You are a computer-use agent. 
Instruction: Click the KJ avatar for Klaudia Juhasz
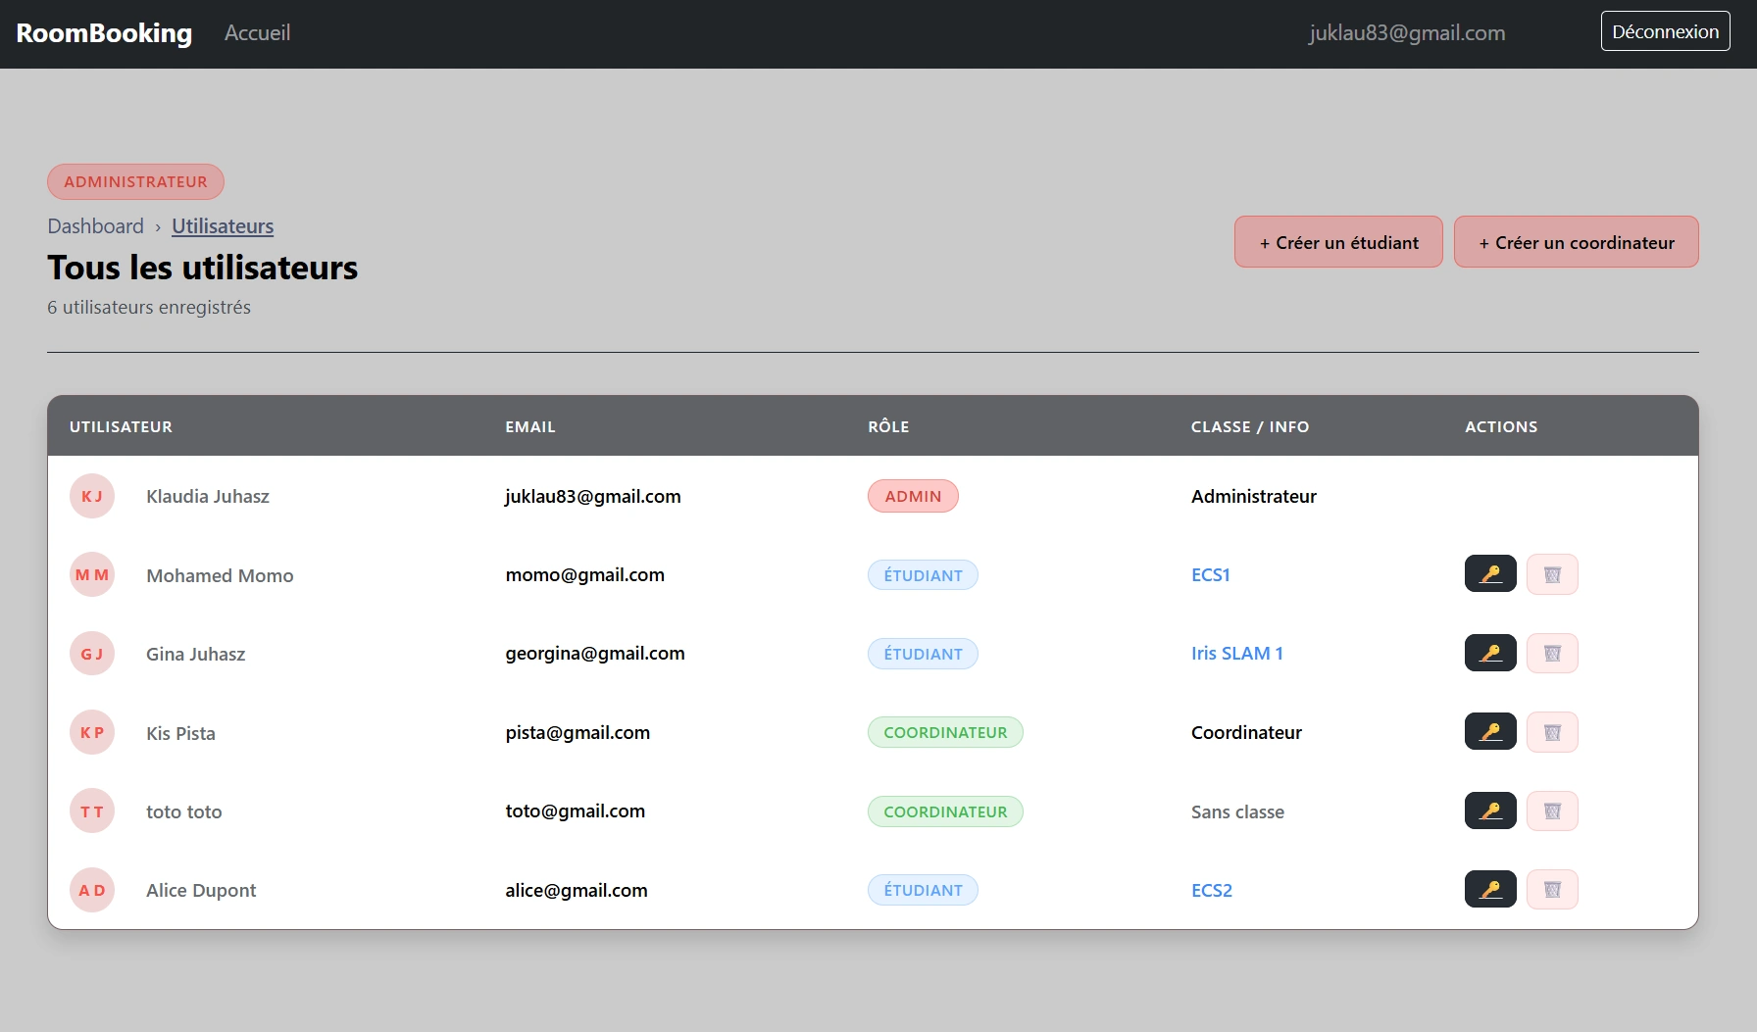pyautogui.click(x=92, y=496)
